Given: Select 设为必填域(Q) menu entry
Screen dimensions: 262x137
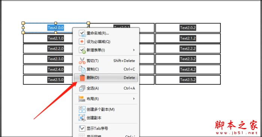Looking at the screenshot, I should (x=106, y=41).
